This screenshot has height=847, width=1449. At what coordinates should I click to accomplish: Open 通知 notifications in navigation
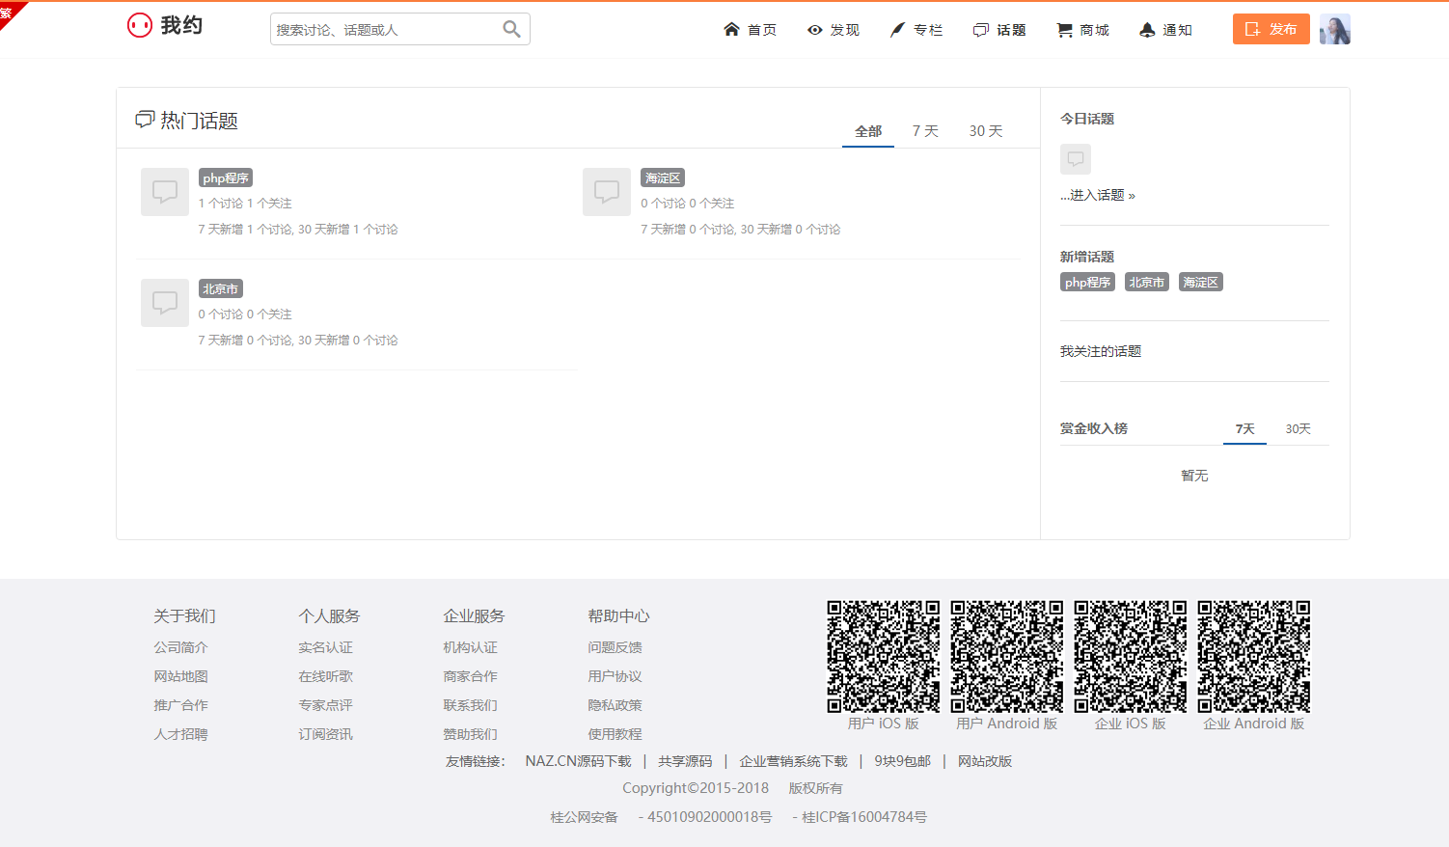click(x=1165, y=30)
